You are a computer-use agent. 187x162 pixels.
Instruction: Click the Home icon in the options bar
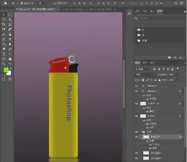pos(6,3)
